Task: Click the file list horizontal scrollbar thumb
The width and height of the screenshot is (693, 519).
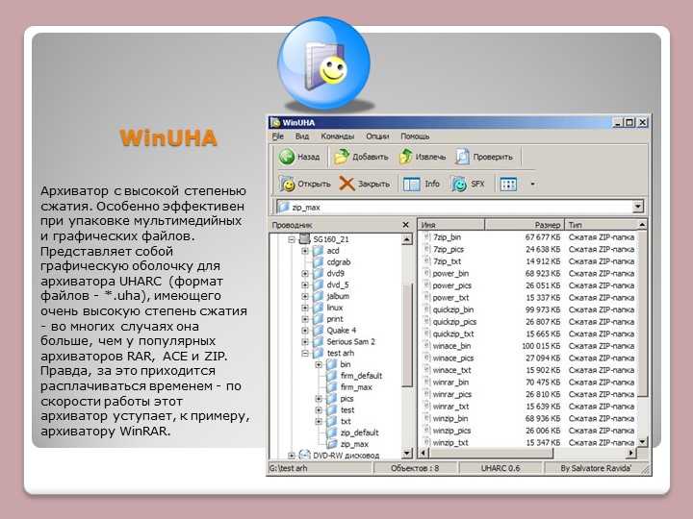Action: click(x=491, y=453)
